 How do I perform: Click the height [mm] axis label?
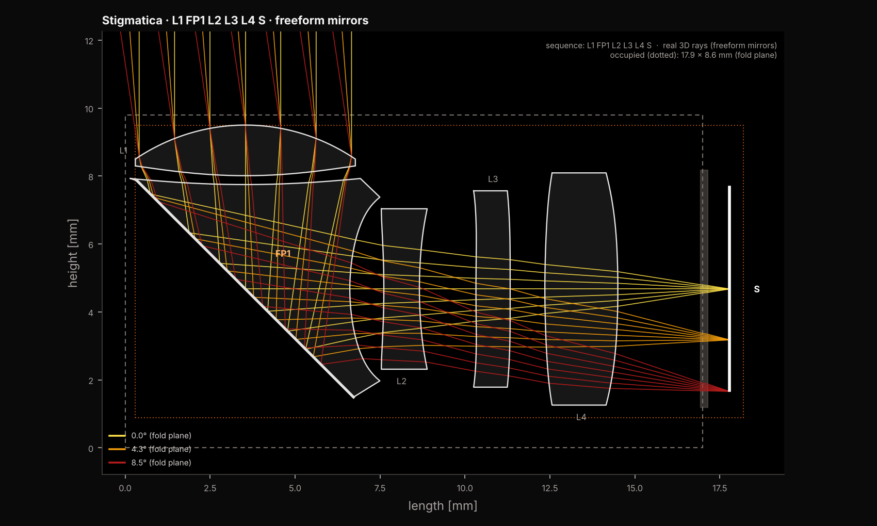73,253
